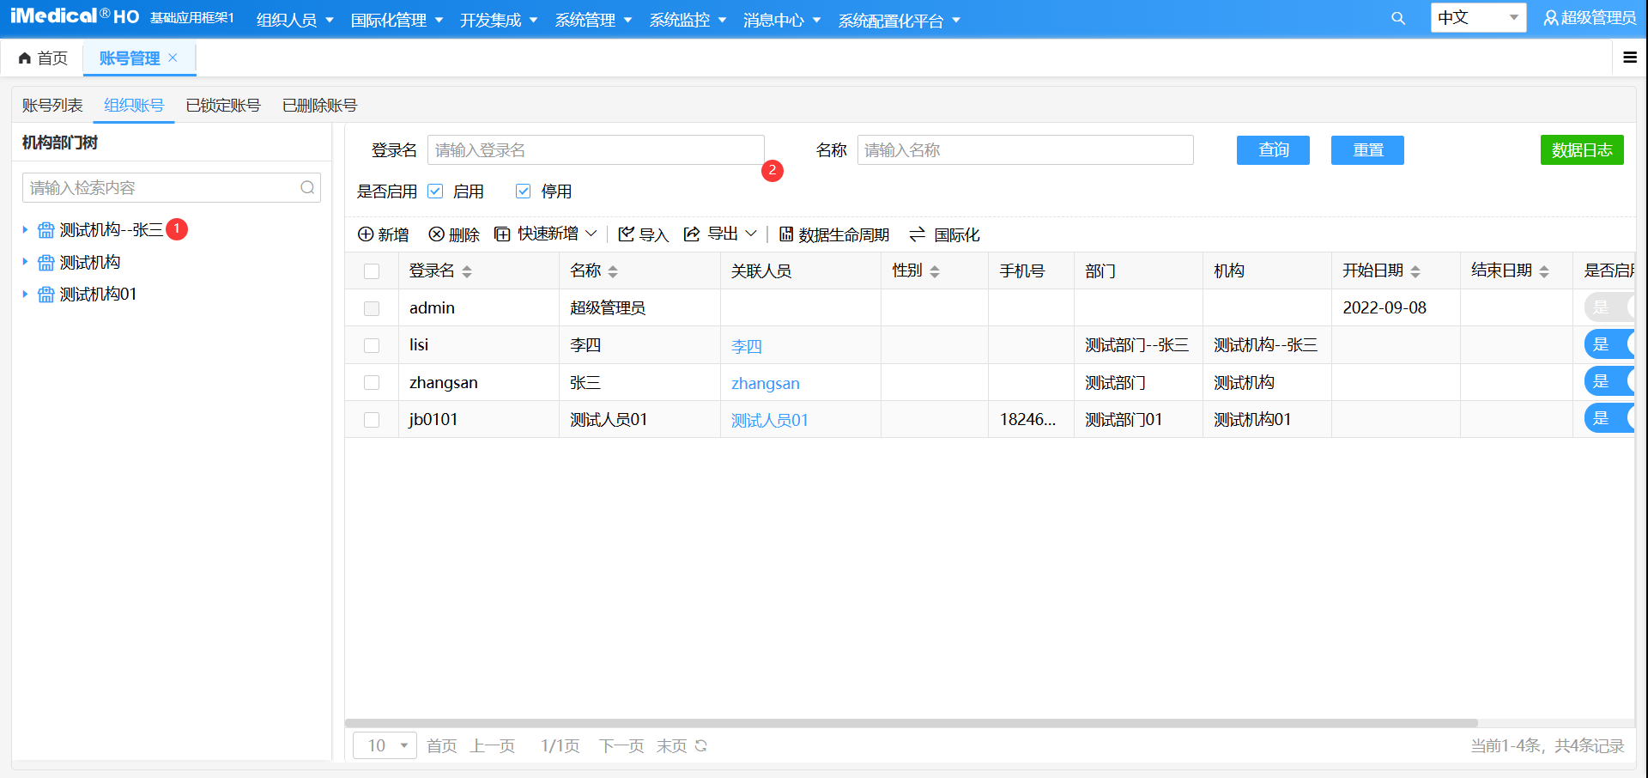Open the 中文 language dropdown
This screenshot has height=778, width=1648.
pos(1478,17)
